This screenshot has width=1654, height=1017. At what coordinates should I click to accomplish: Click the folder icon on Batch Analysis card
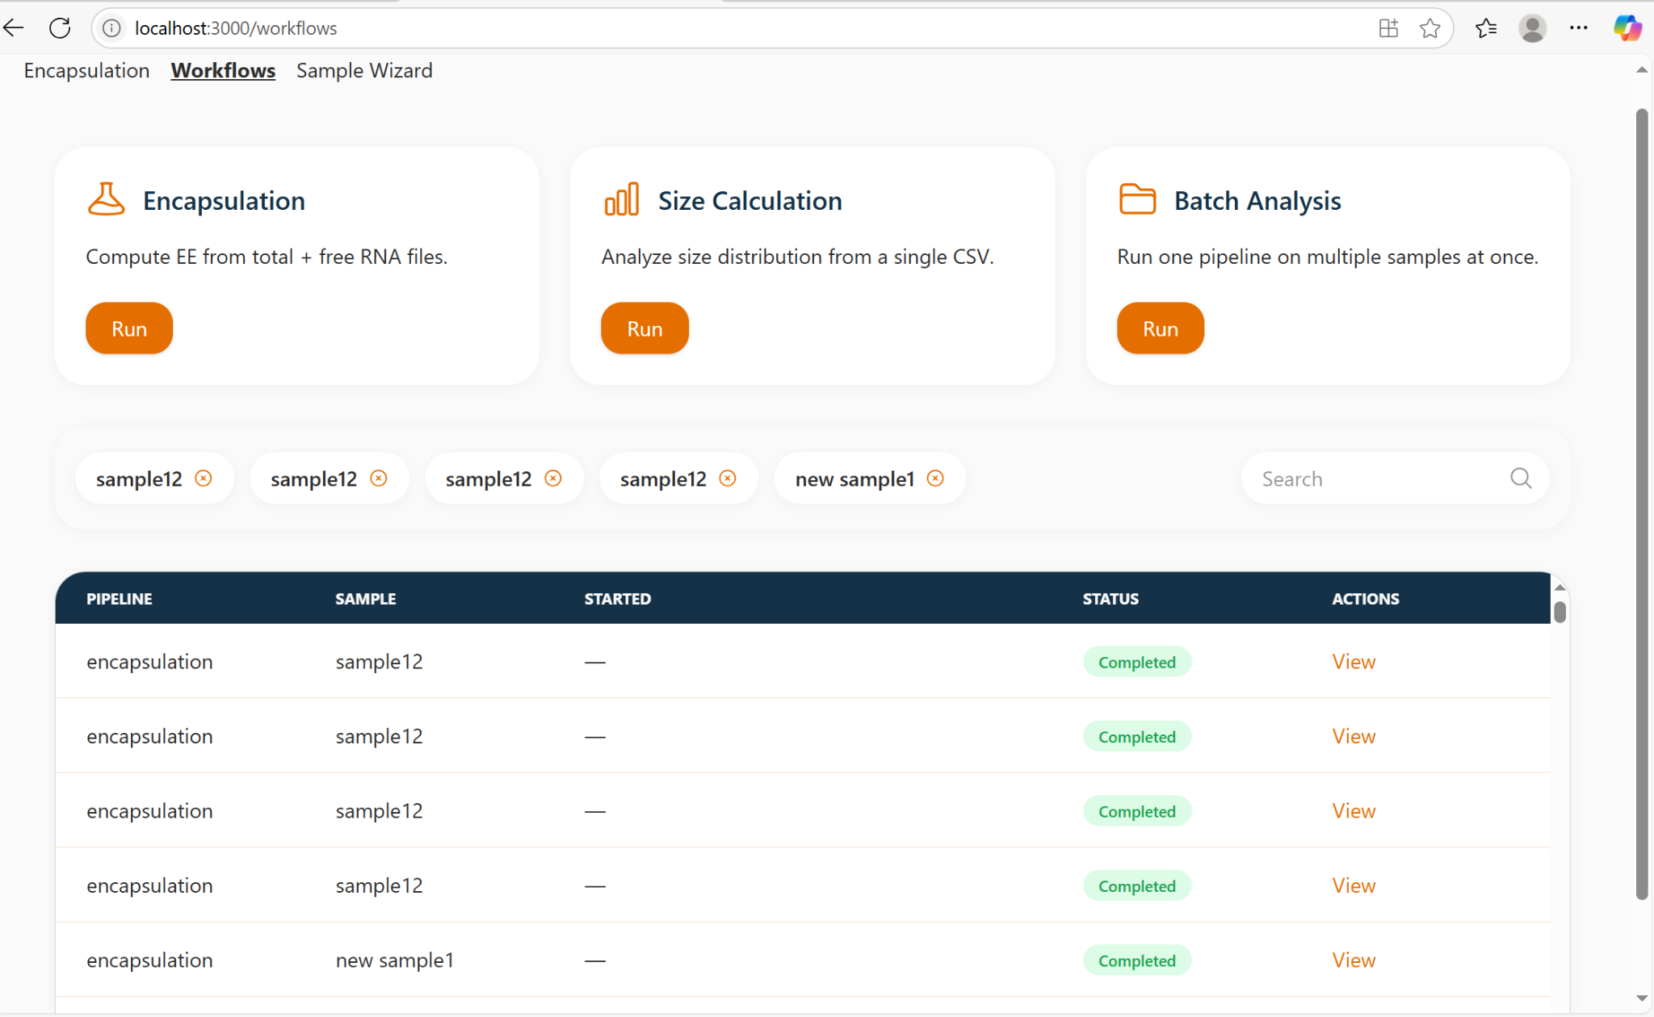pyautogui.click(x=1137, y=199)
